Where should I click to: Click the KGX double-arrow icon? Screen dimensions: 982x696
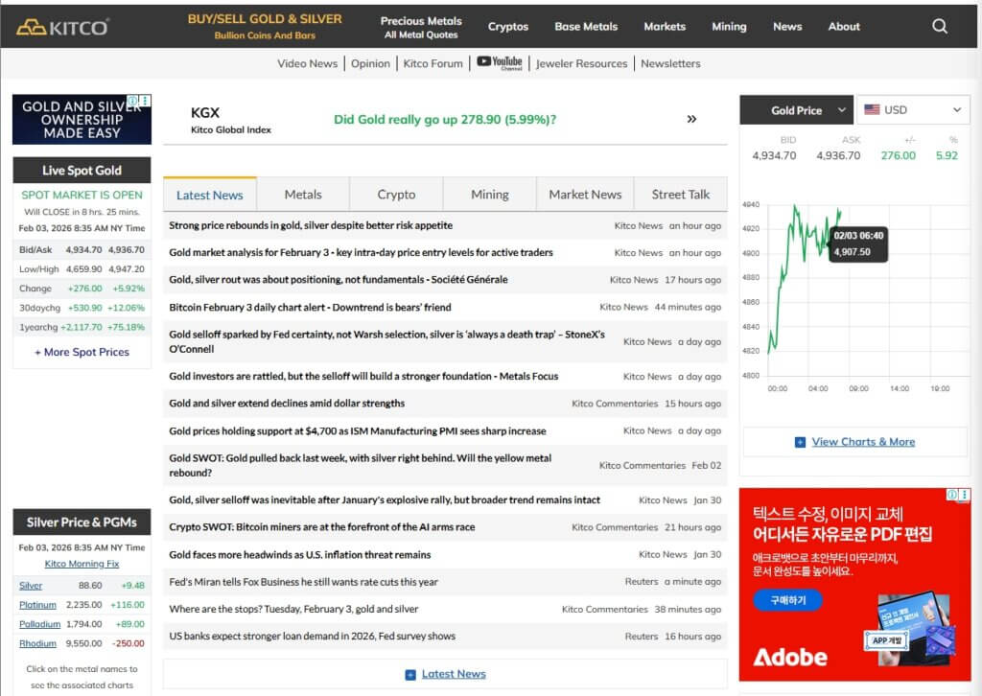[x=691, y=119]
